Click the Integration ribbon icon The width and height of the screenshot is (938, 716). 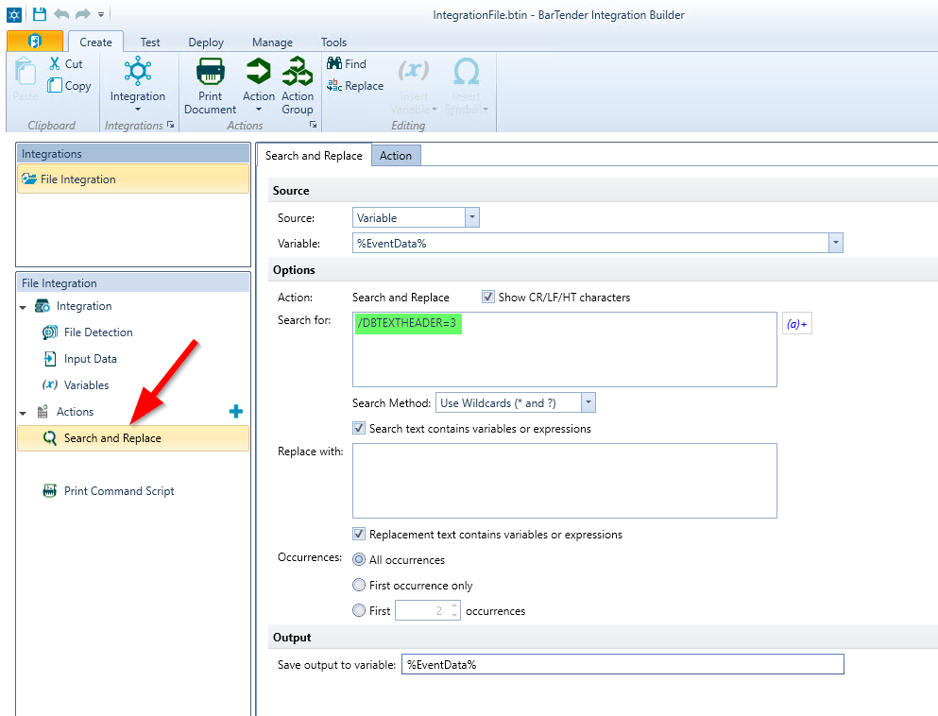pyautogui.click(x=138, y=73)
